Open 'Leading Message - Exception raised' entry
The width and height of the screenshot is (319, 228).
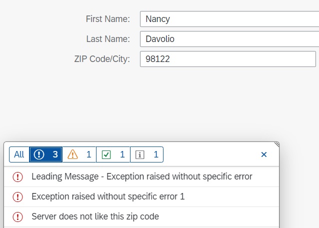pos(141,176)
